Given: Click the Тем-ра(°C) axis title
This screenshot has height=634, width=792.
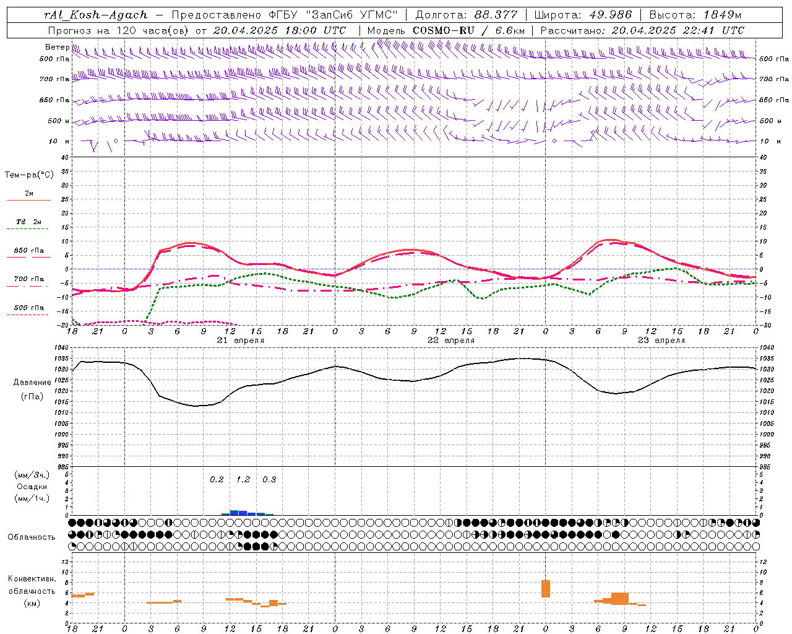Looking at the screenshot, I should pyautogui.click(x=29, y=175).
